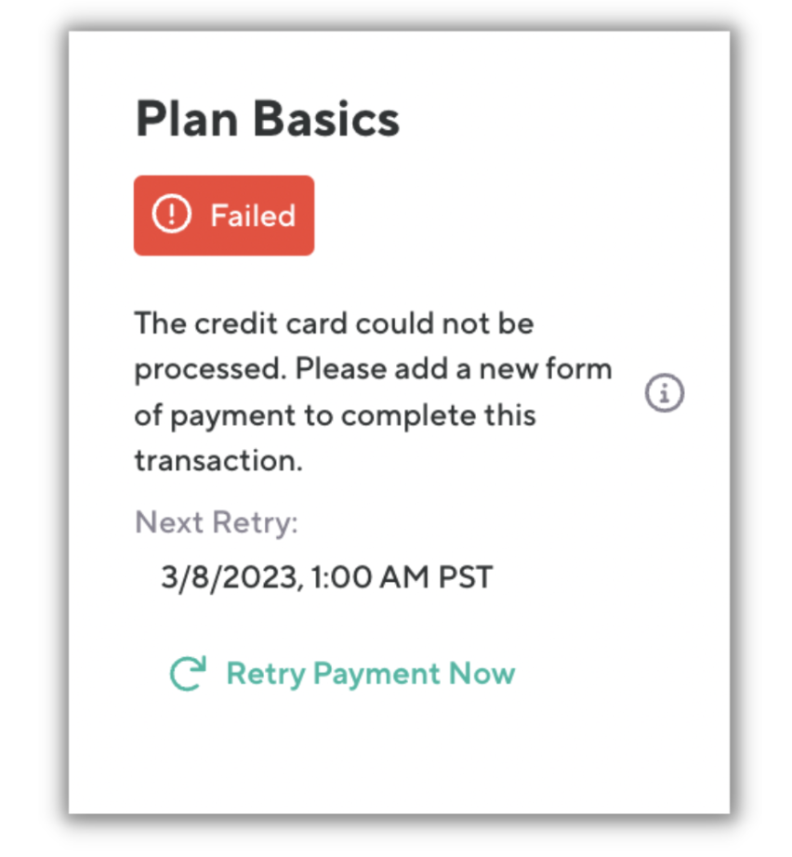Click the "of payment to complete this" line

[x=335, y=415]
